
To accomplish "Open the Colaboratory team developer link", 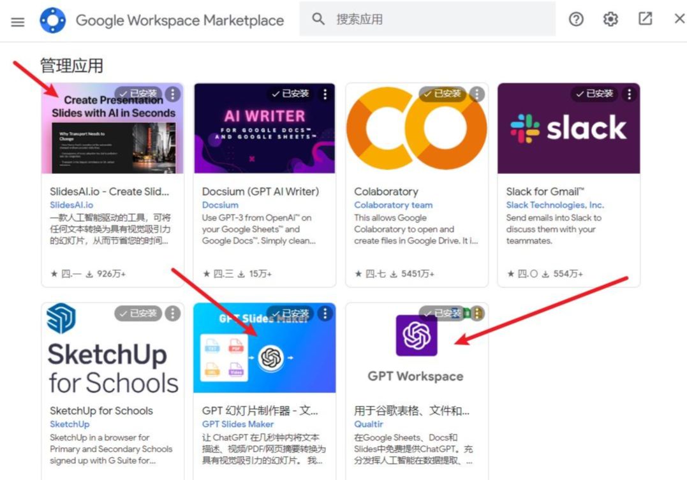I will click(393, 205).
